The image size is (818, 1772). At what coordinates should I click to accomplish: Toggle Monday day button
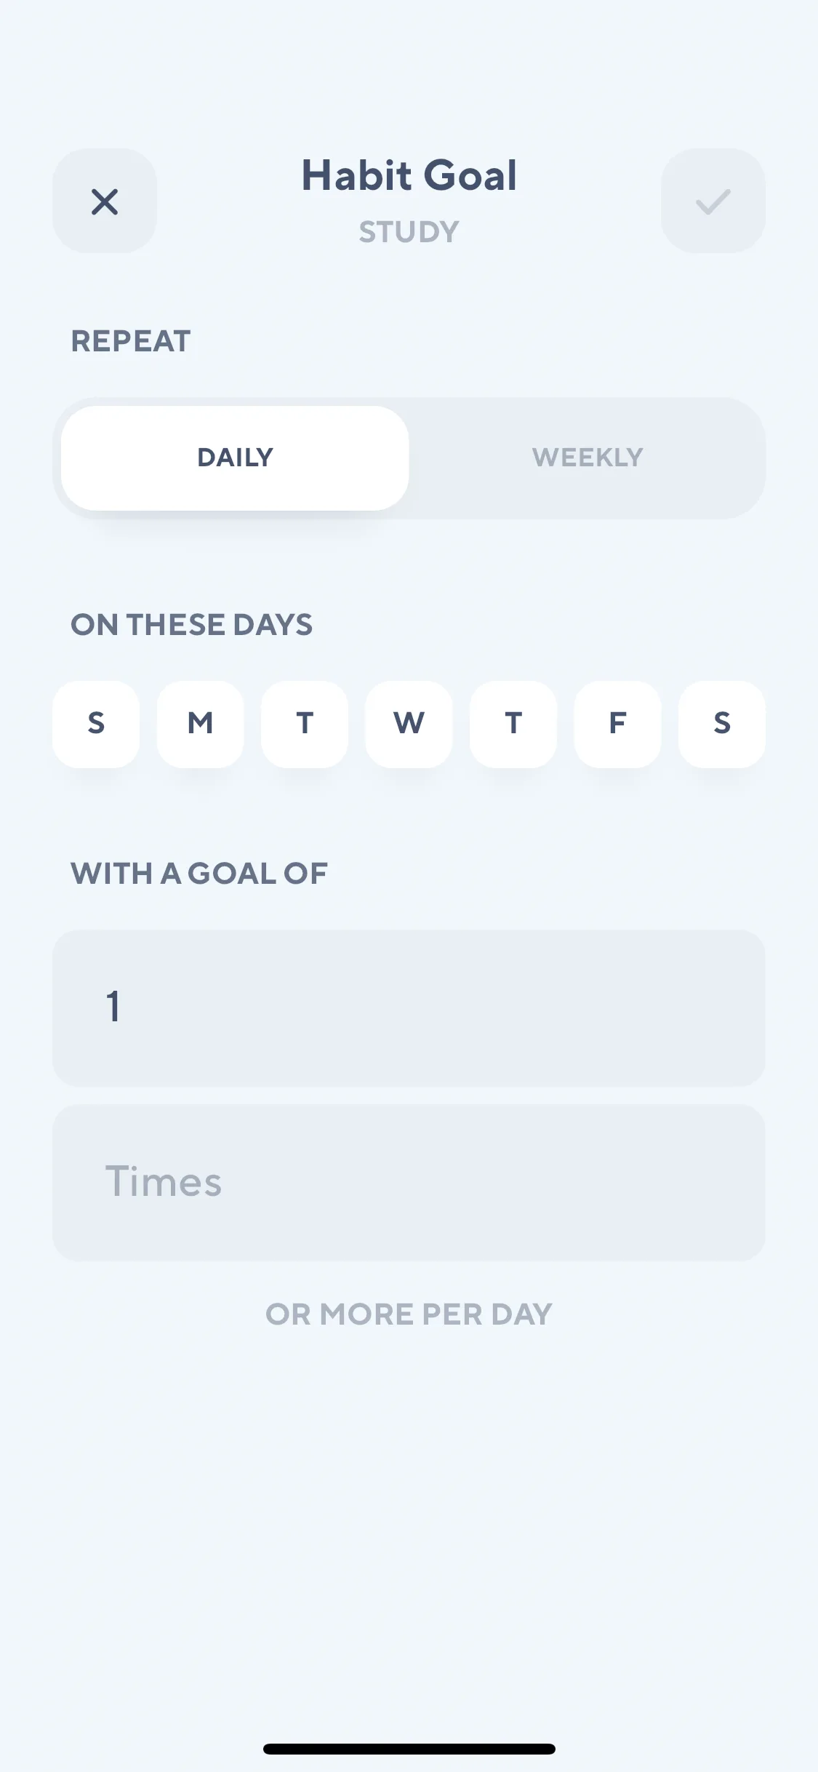click(201, 724)
